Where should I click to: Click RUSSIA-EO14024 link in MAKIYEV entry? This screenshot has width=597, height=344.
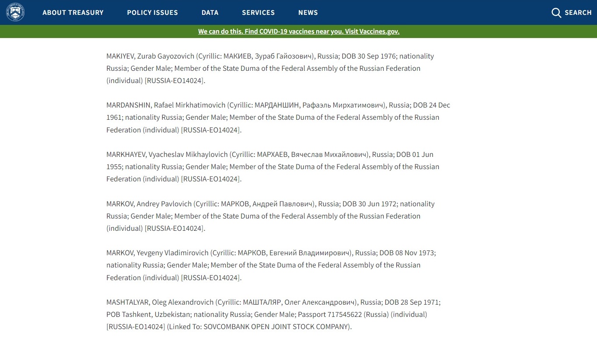pyautogui.click(x=174, y=81)
